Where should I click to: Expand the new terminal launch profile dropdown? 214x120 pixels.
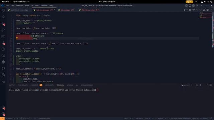194,85
